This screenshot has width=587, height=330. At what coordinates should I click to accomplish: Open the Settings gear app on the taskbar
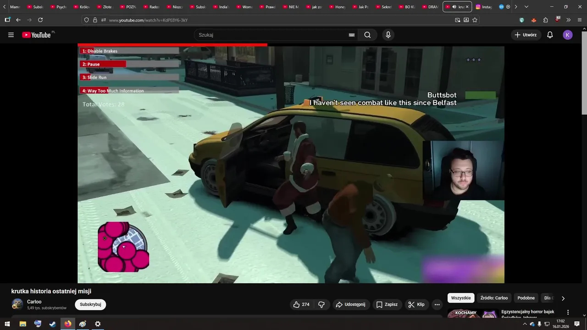pos(98,324)
